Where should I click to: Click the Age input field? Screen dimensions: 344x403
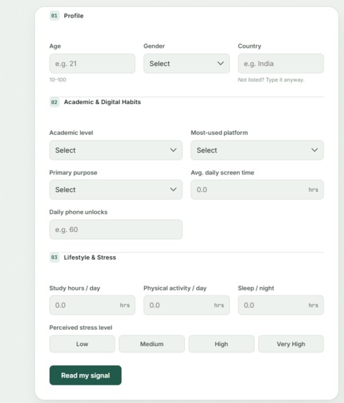[x=92, y=63]
